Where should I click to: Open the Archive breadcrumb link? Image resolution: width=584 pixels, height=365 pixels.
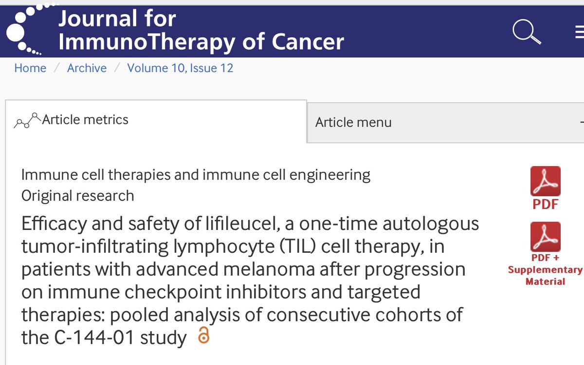click(x=87, y=68)
